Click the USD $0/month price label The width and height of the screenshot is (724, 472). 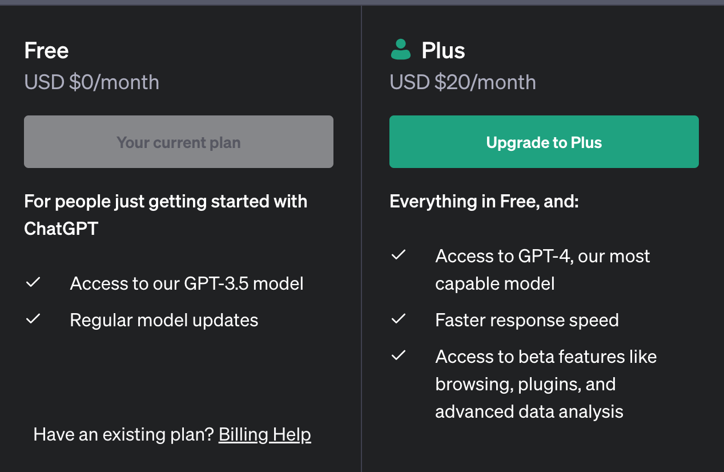tap(92, 82)
